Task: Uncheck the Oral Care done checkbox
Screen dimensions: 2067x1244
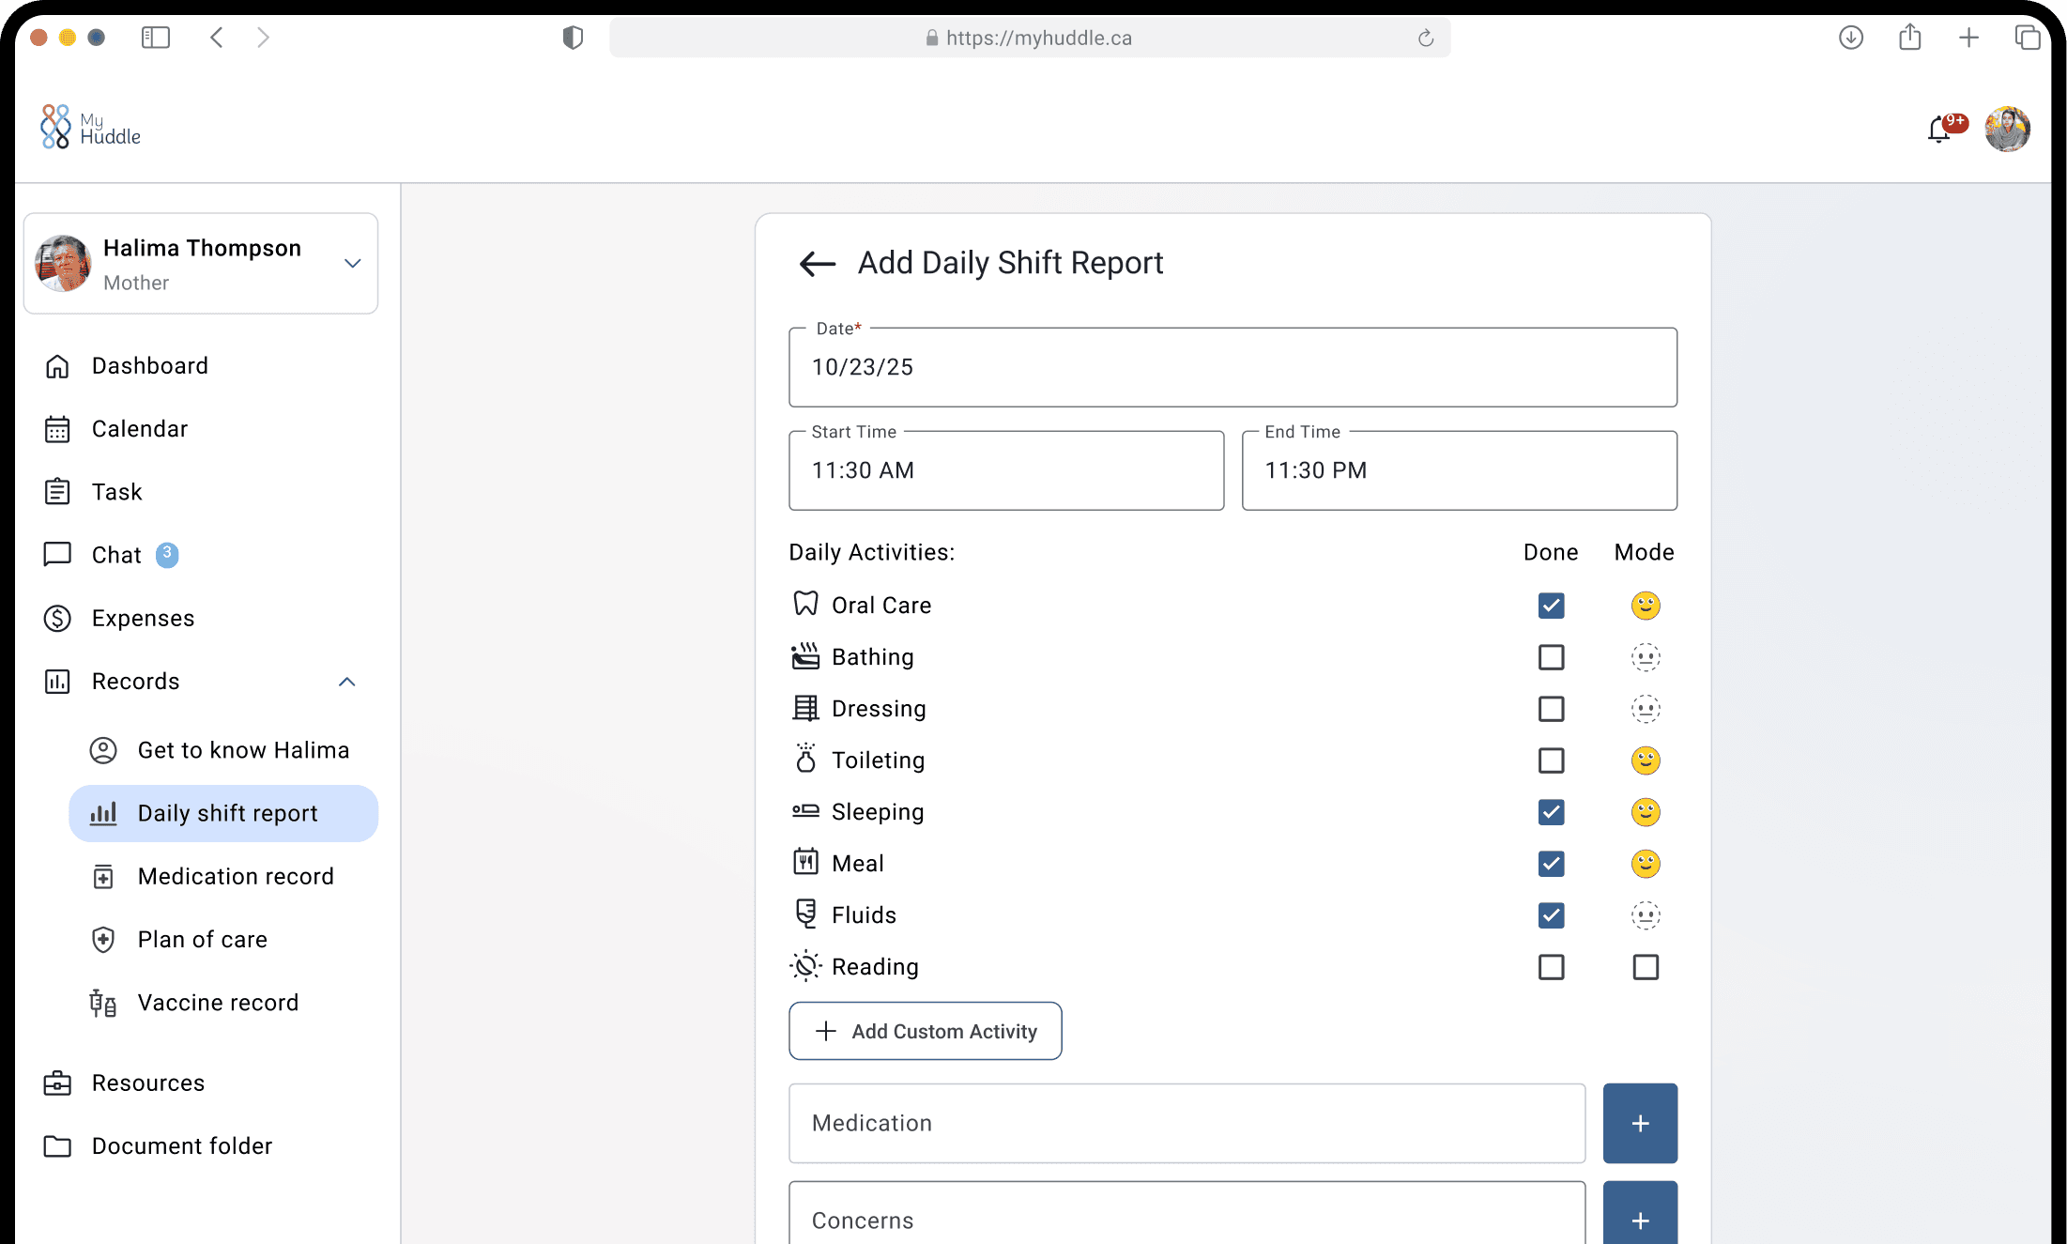Action: pyautogui.click(x=1551, y=606)
